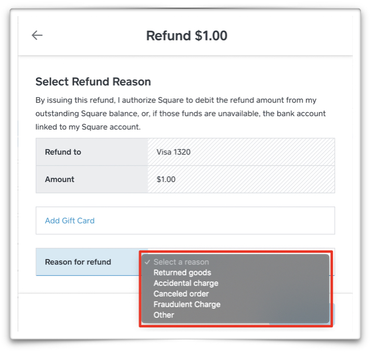Click the $1.00 amount field
The image size is (374, 356).
(241, 179)
